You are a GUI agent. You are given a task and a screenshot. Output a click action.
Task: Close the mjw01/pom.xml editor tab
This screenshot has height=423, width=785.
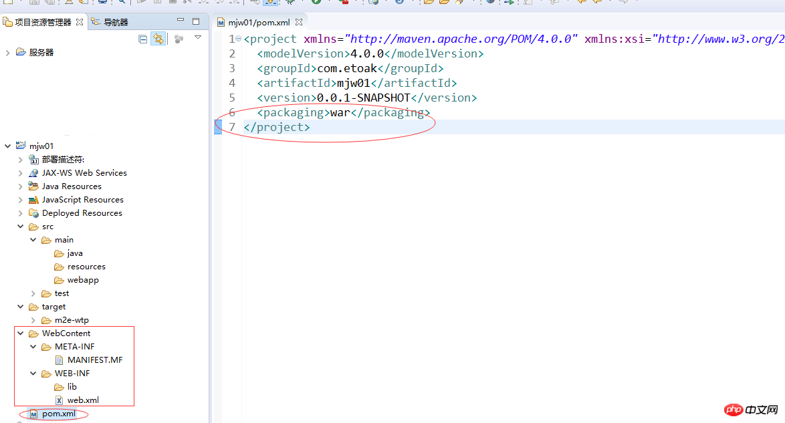(299, 23)
